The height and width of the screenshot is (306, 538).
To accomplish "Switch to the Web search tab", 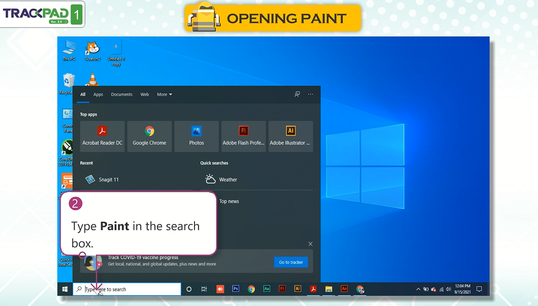I will click(x=144, y=94).
